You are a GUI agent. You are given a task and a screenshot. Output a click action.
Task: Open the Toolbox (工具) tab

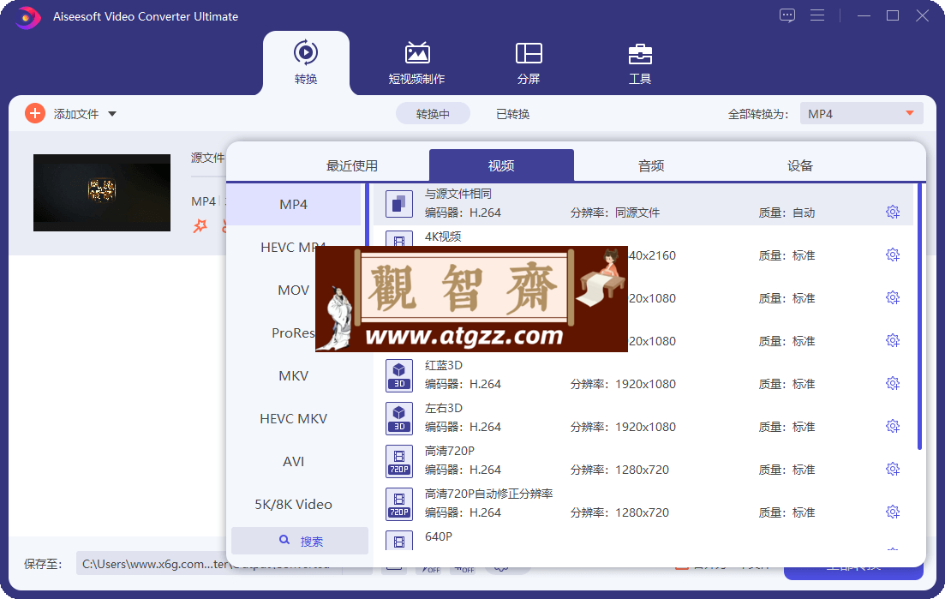[x=639, y=63]
